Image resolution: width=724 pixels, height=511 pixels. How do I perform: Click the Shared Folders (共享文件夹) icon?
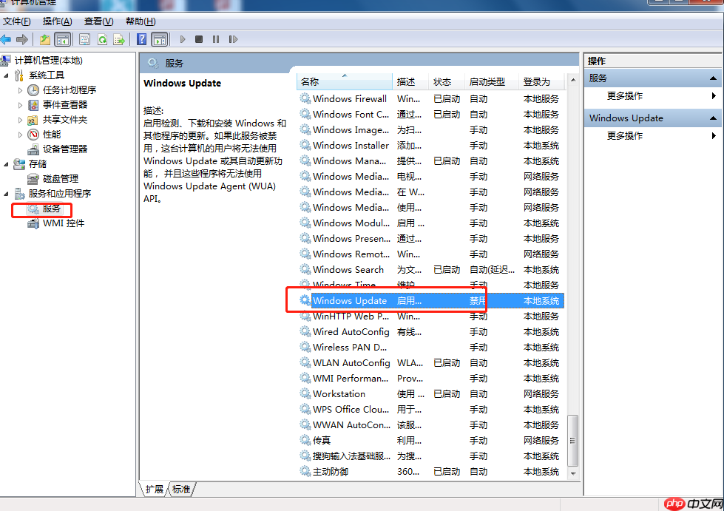33,120
